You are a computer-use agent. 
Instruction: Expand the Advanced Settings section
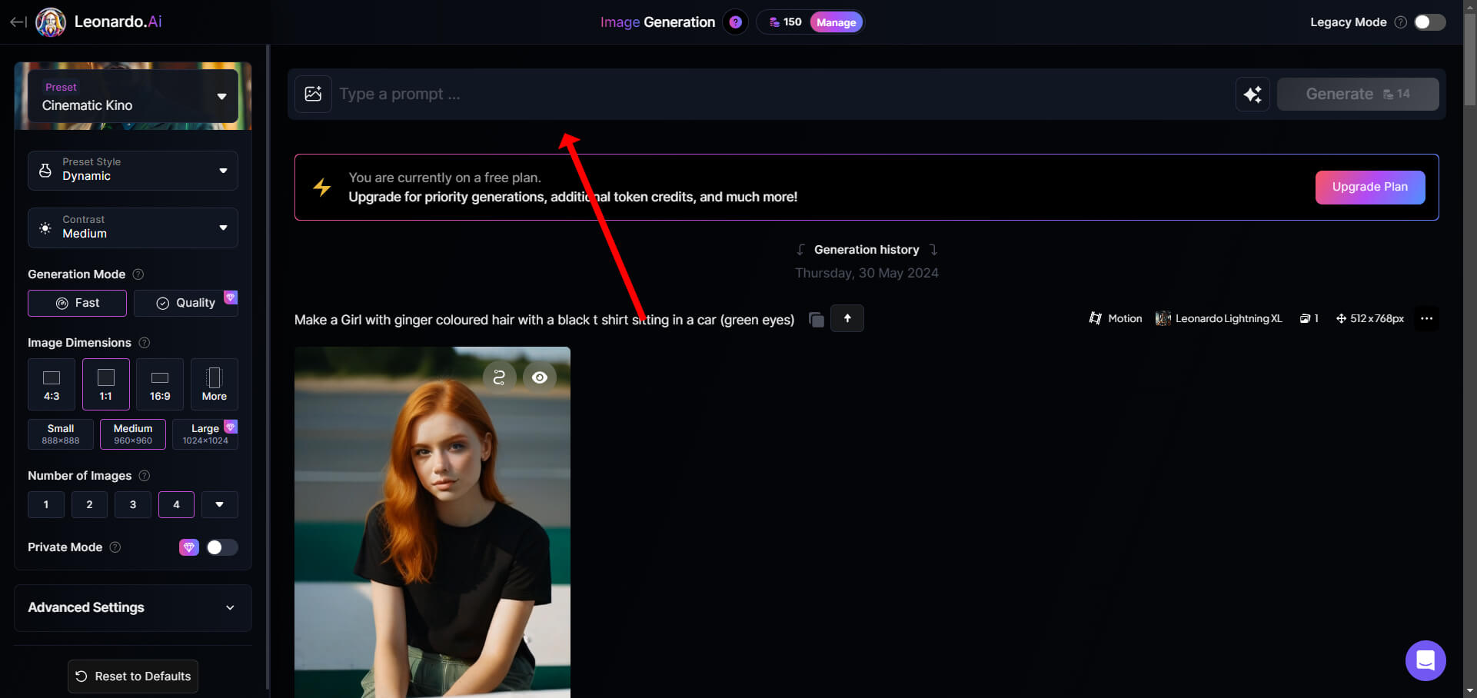point(133,607)
